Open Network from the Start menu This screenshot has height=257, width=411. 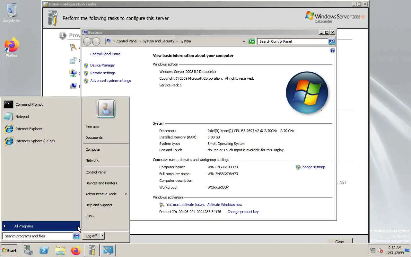point(106,160)
